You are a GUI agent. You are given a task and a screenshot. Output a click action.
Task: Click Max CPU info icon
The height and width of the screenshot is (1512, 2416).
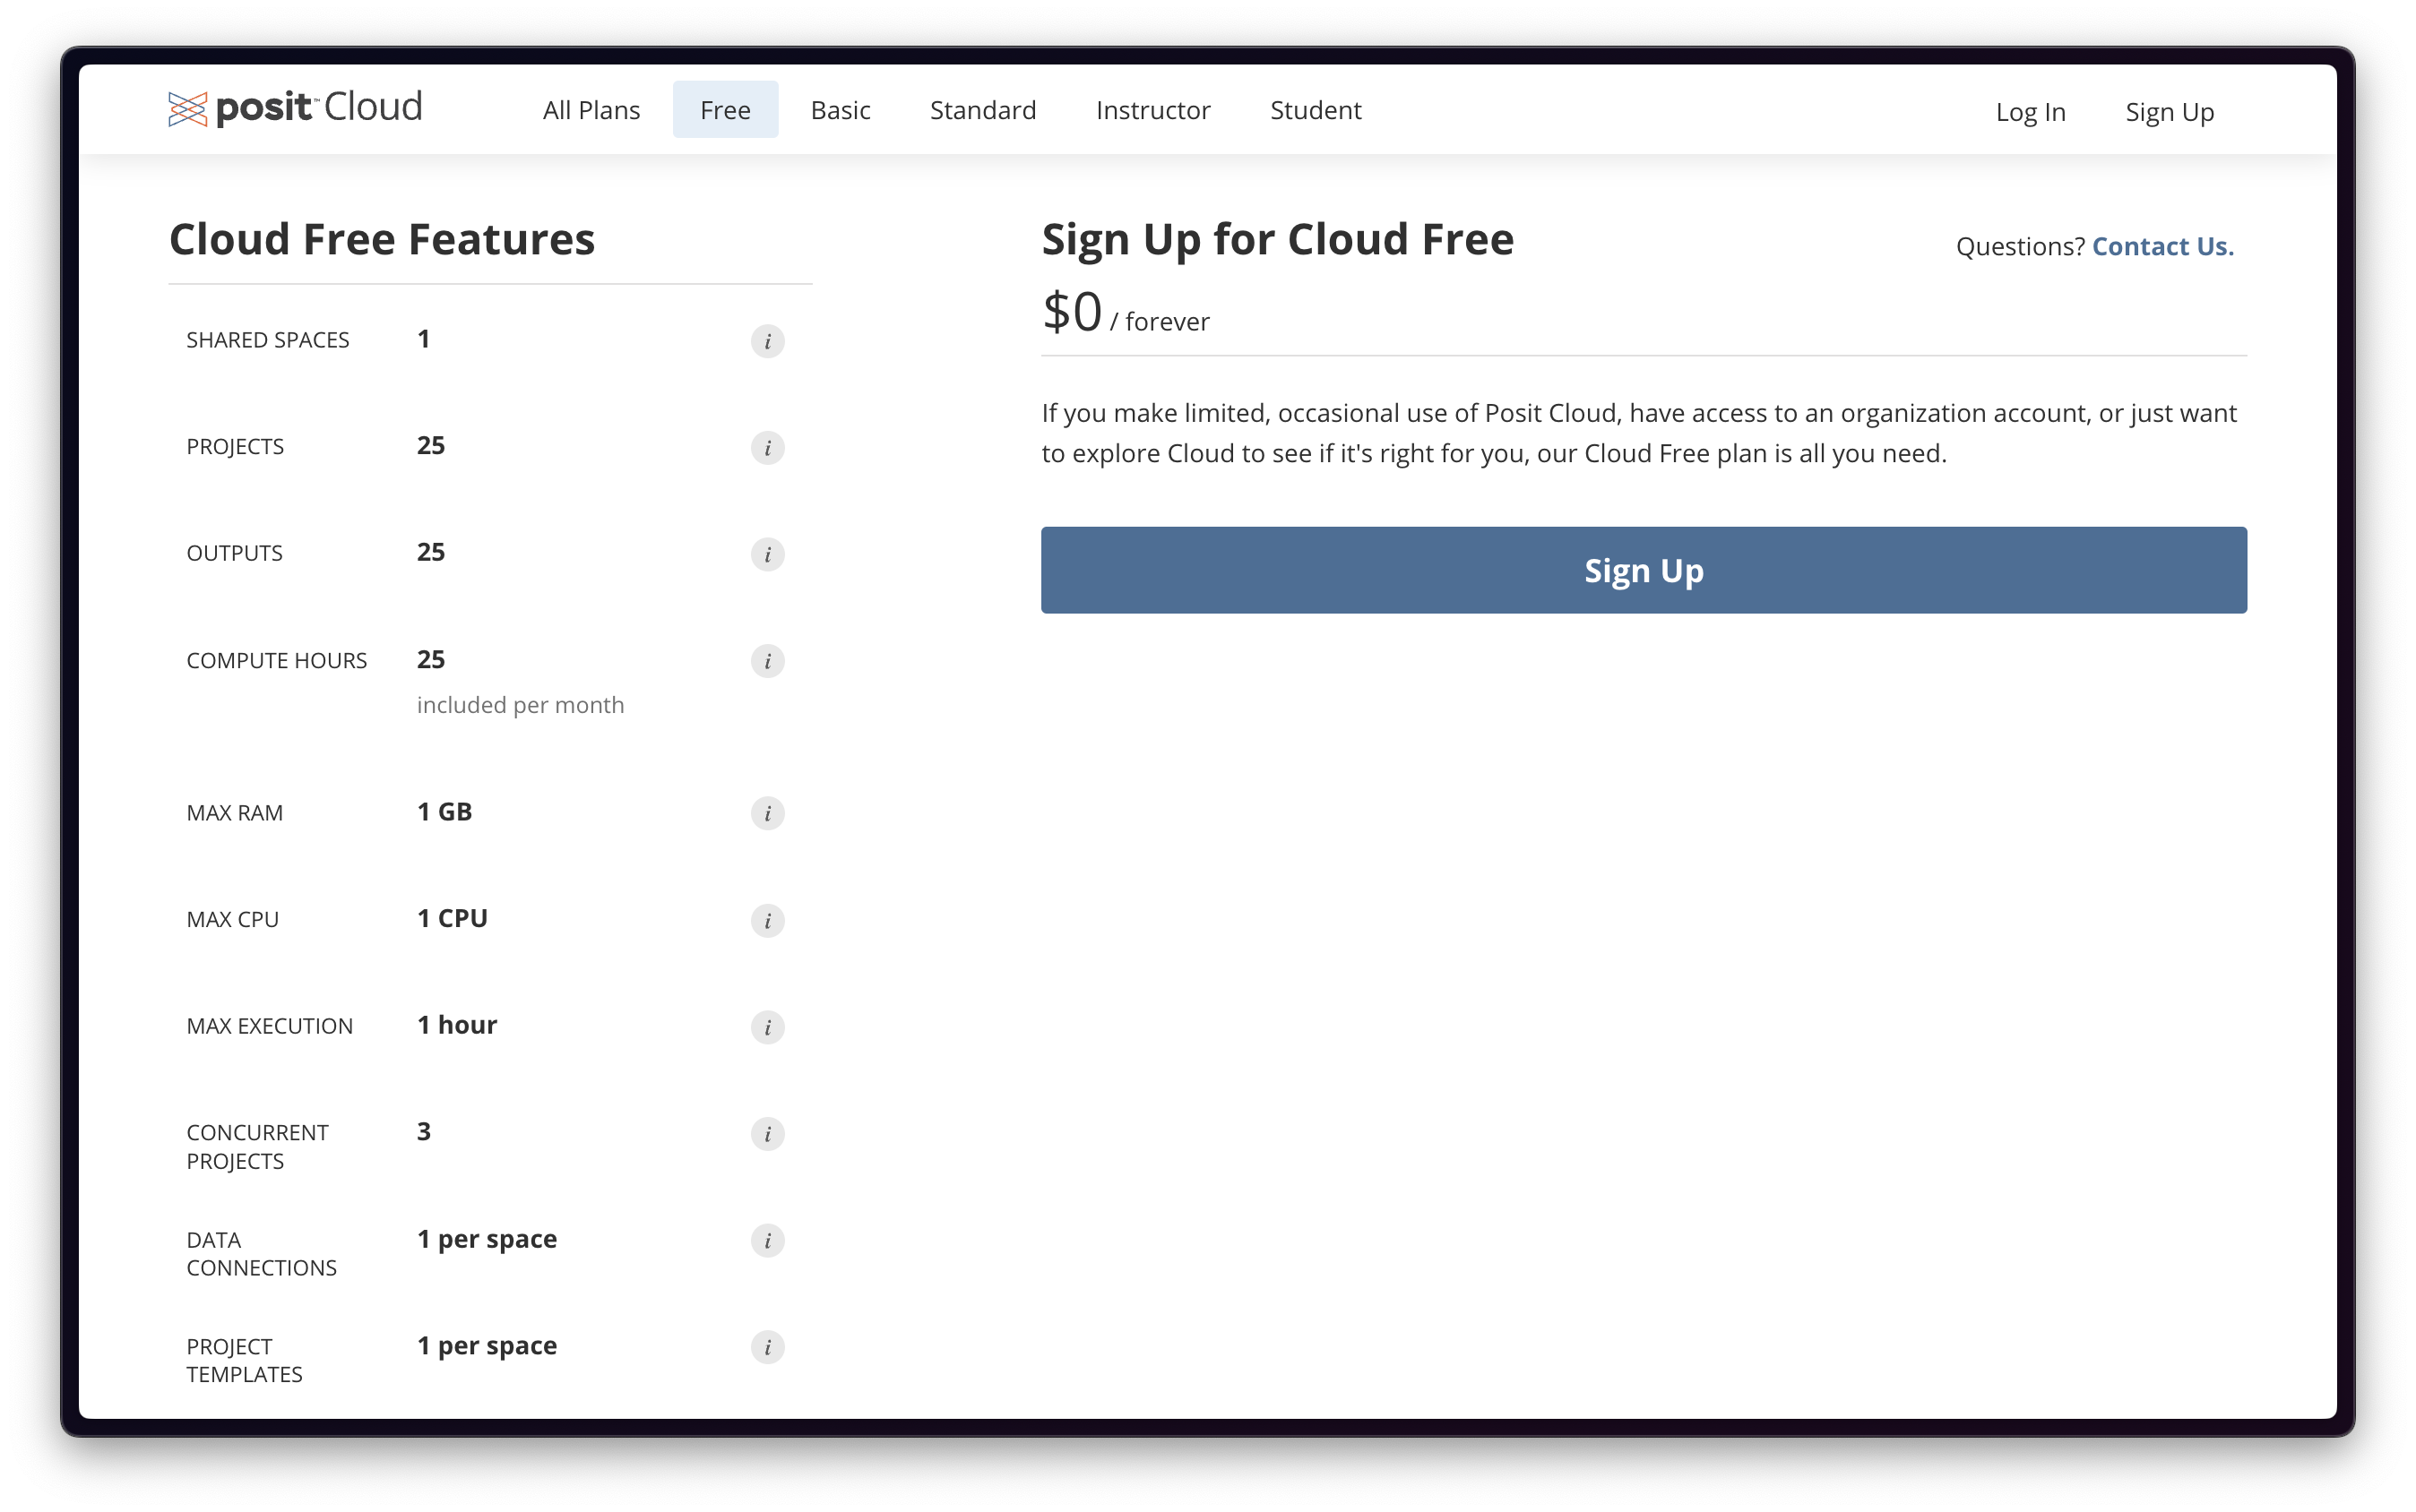pyautogui.click(x=767, y=920)
